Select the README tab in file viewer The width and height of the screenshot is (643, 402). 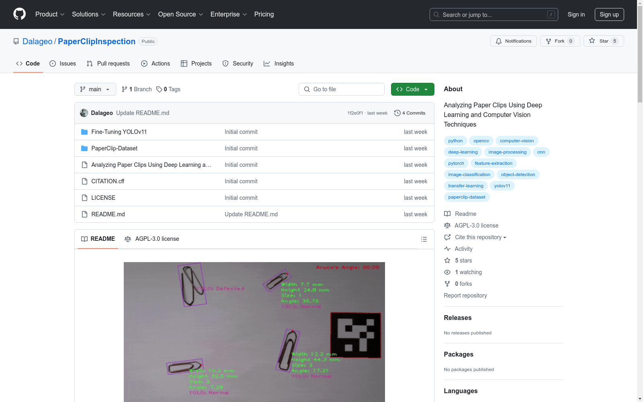(x=98, y=239)
